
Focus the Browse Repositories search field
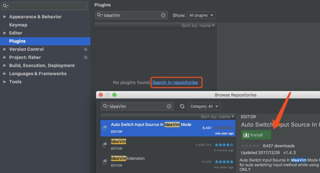[x=137, y=106]
